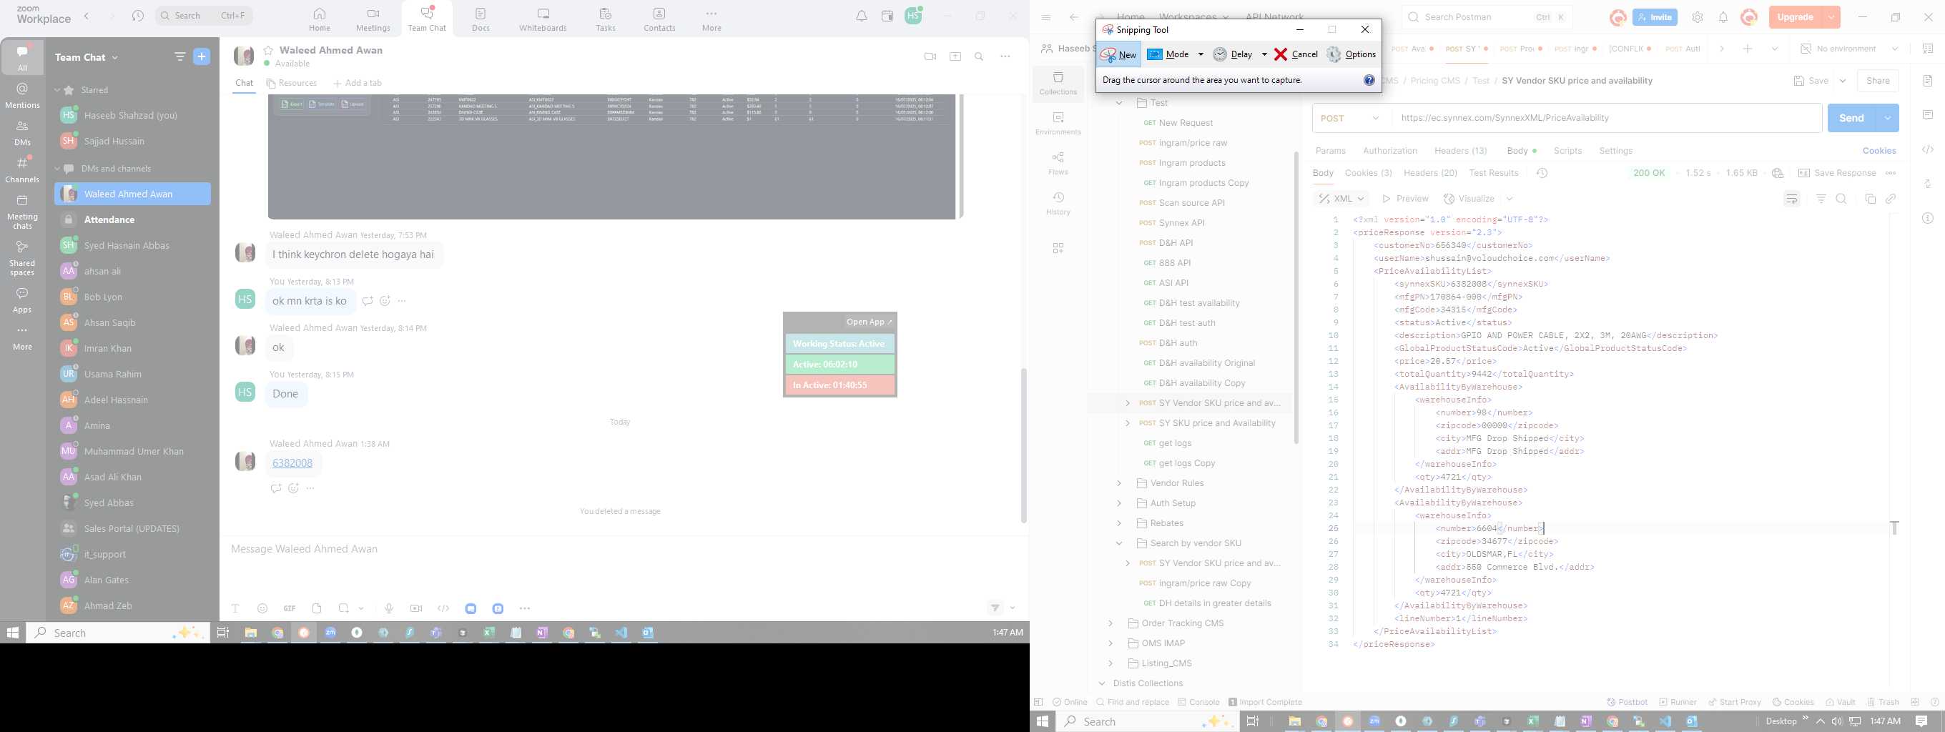Open Test Results response tab
The image size is (1945, 732).
pos(1493,173)
